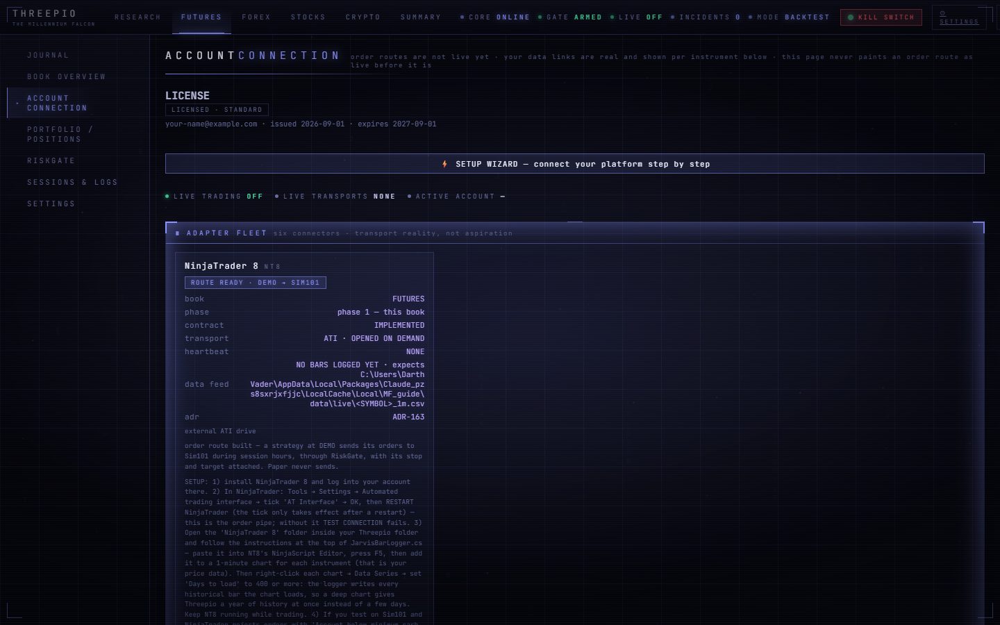Screen dimensions: 1000x625
Task: Activate the Kill Switch button
Action: pos(881,17)
